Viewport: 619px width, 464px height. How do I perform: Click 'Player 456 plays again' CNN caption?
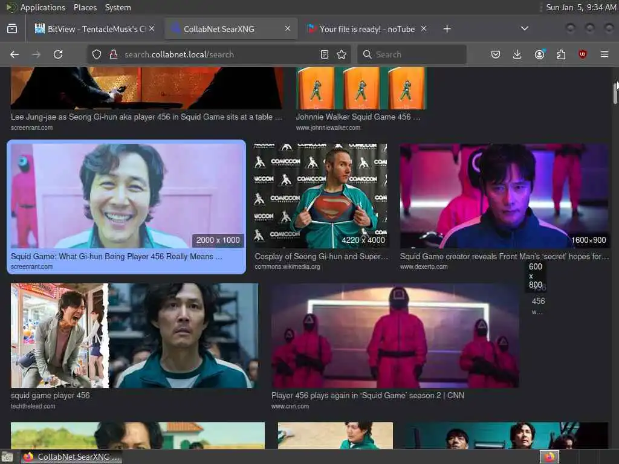click(x=368, y=395)
